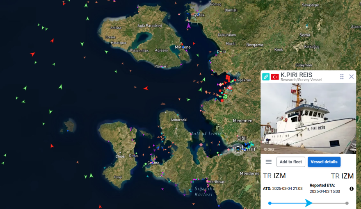The height and width of the screenshot is (209, 361).
Task: Grab the dotted drag handle on the vessel panel
Action: coord(342,77)
